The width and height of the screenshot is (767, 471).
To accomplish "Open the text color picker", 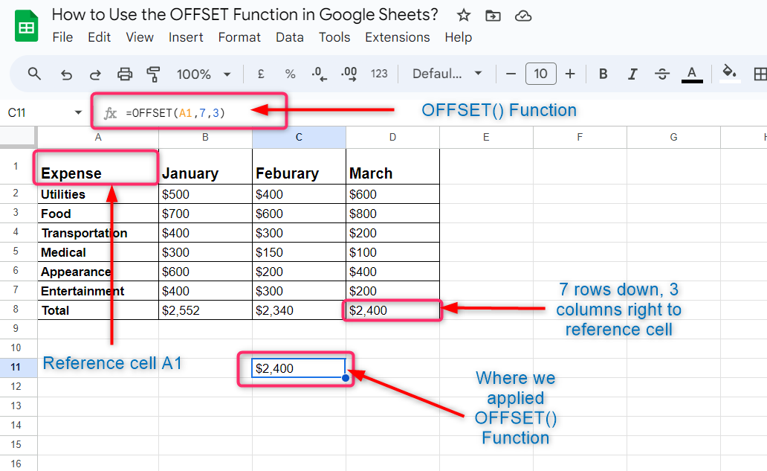I will 692,74.
